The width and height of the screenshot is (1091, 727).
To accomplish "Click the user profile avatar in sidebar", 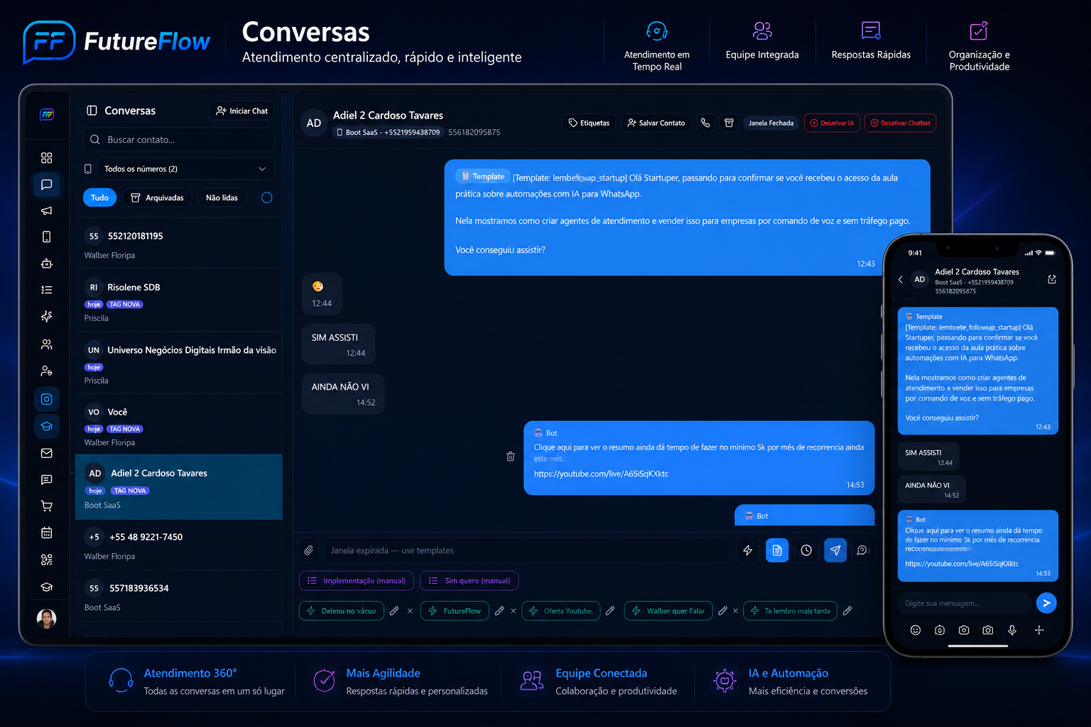I will [x=47, y=619].
